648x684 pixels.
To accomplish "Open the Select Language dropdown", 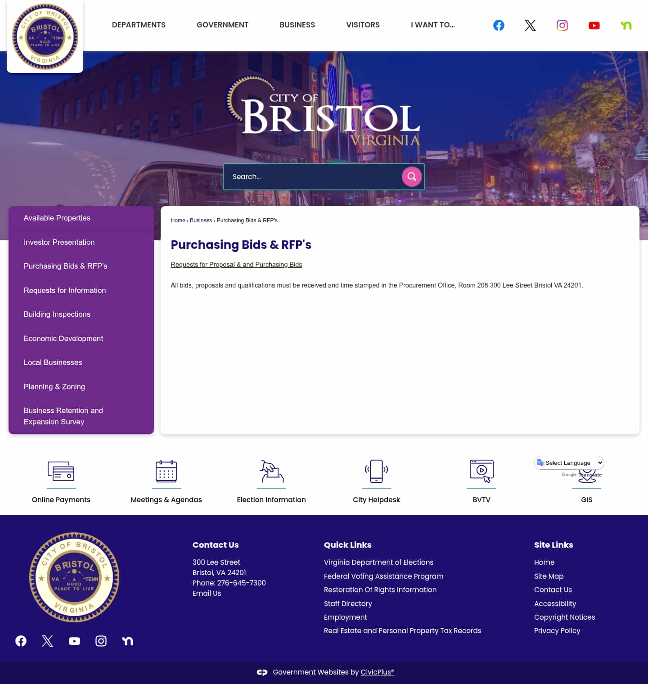I will [569, 463].
